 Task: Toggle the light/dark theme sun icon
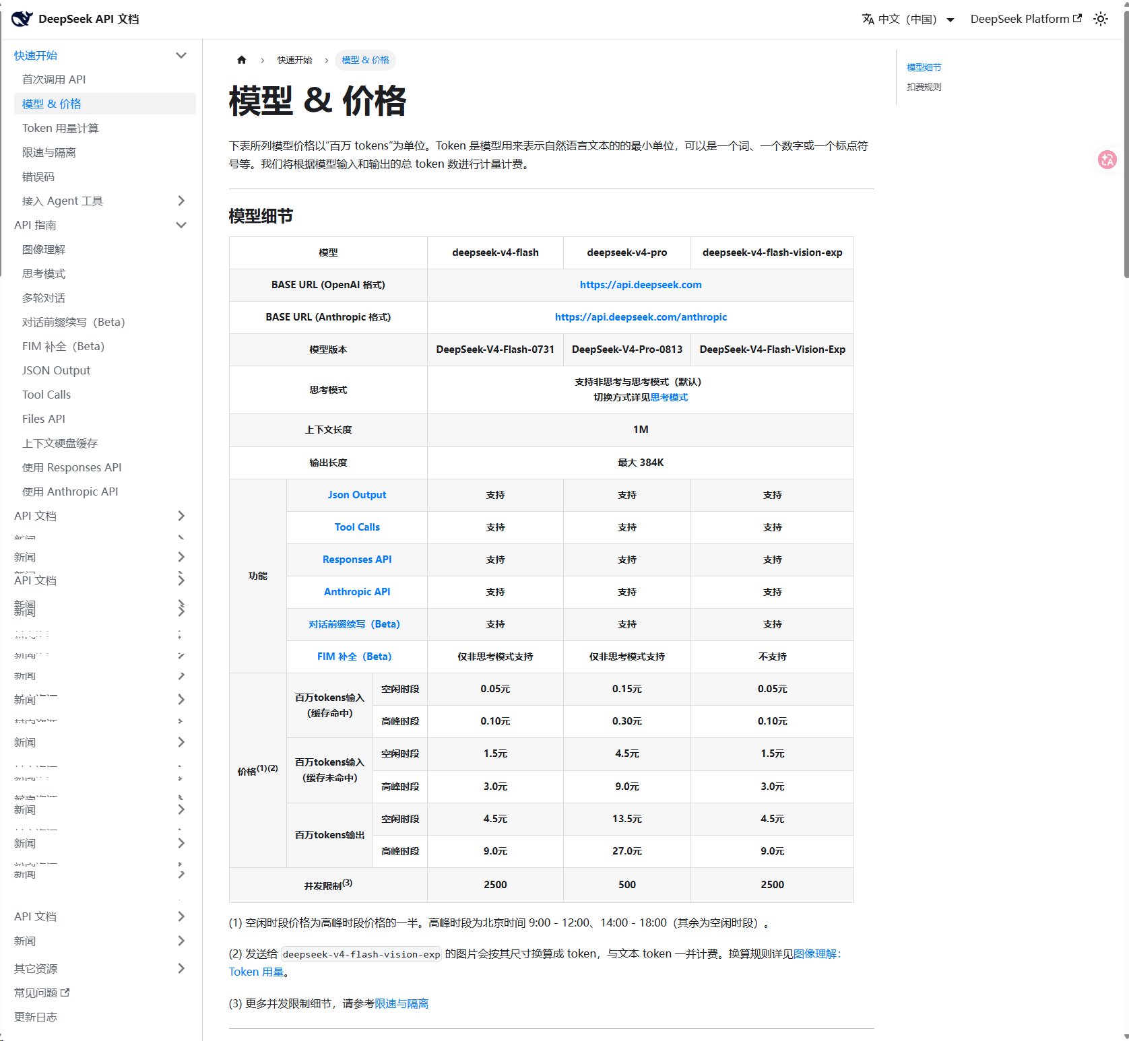1101,19
